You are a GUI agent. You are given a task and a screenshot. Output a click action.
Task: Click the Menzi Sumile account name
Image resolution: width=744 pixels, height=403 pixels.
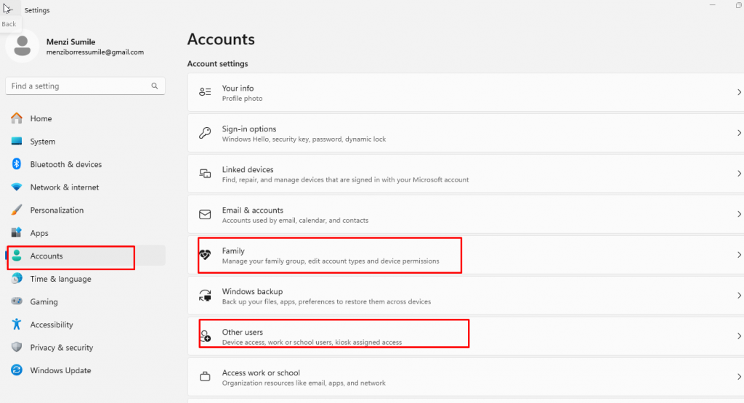(70, 41)
